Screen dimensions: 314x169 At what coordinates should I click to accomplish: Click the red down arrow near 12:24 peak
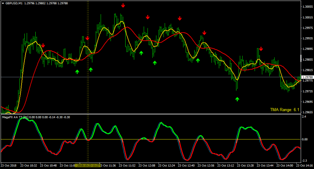click(180, 18)
